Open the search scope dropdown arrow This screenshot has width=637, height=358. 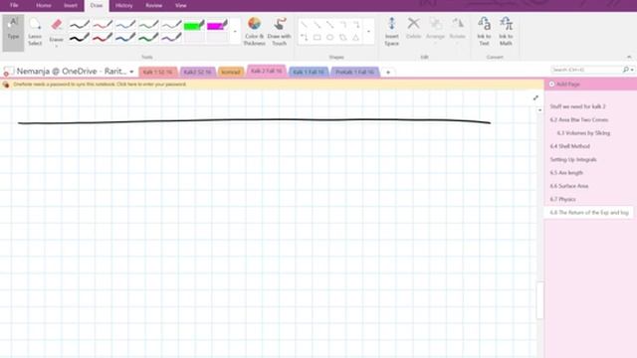632,70
